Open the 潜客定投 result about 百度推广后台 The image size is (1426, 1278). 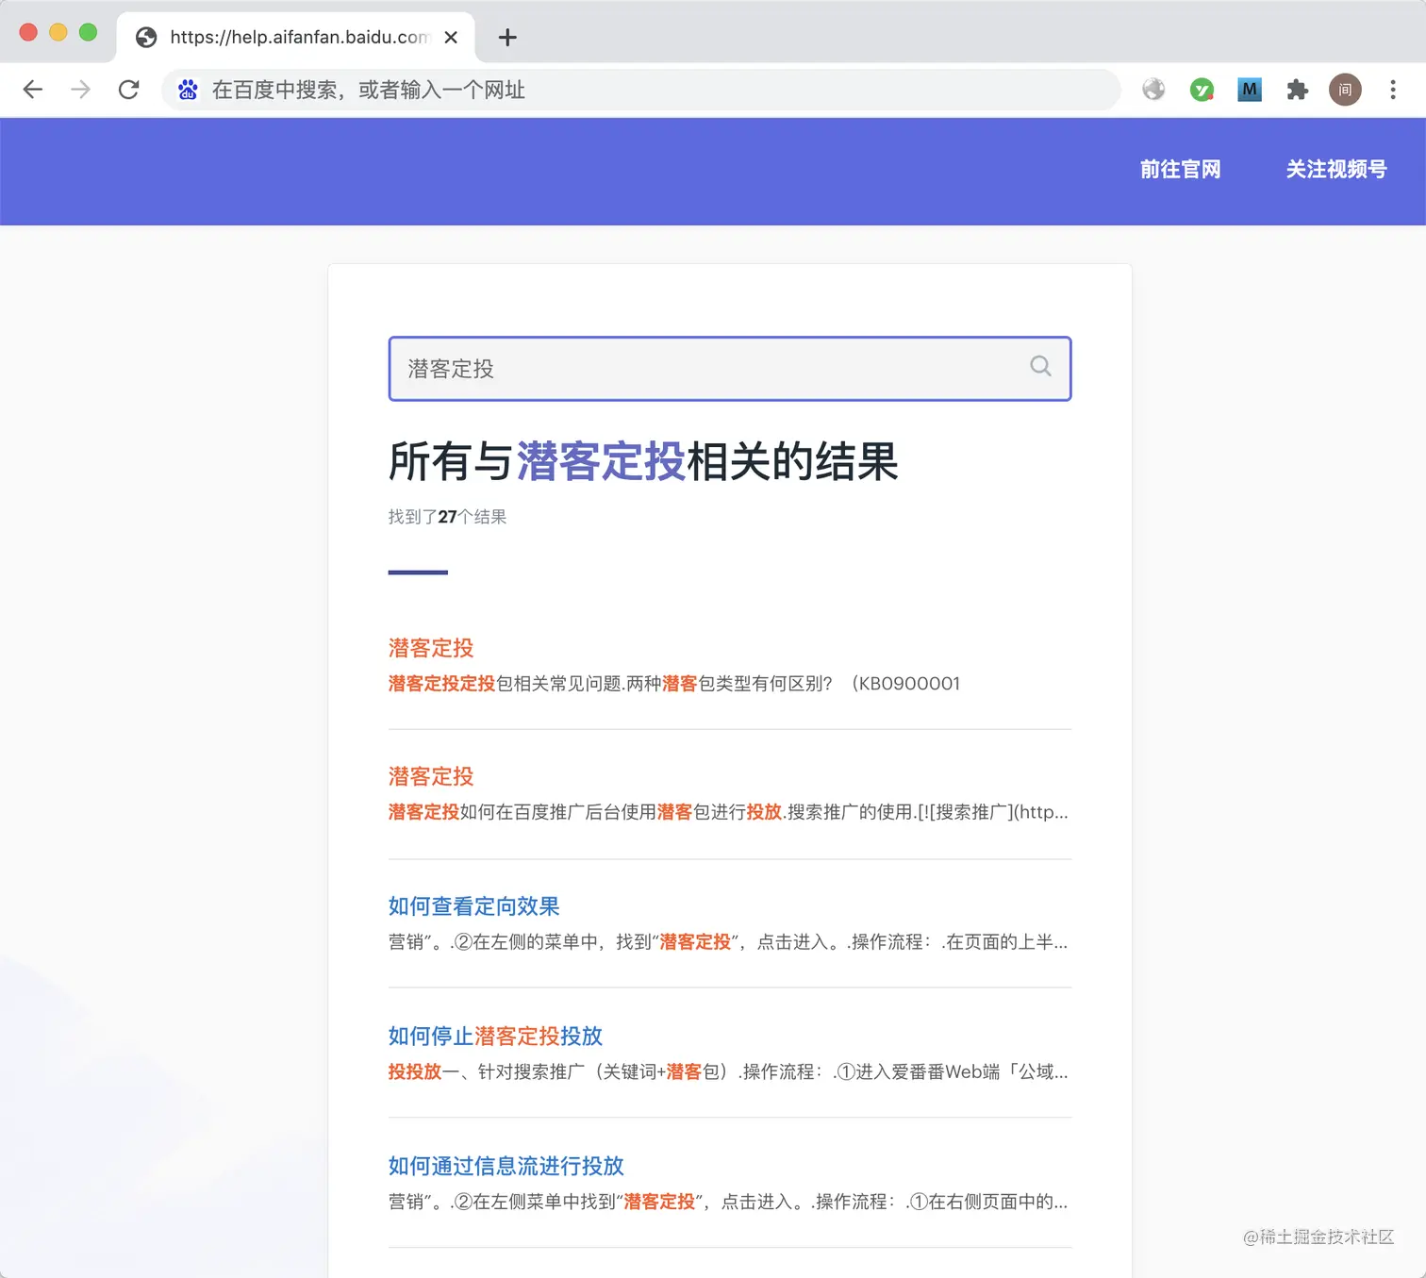pos(431,776)
